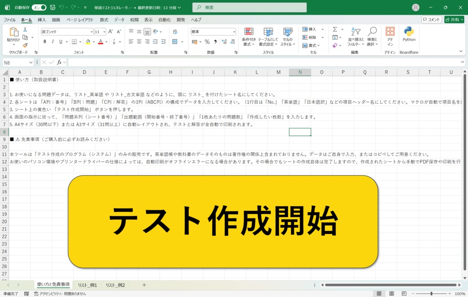Add a new sheet with plus button

pyautogui.click(x=144, y=285)
